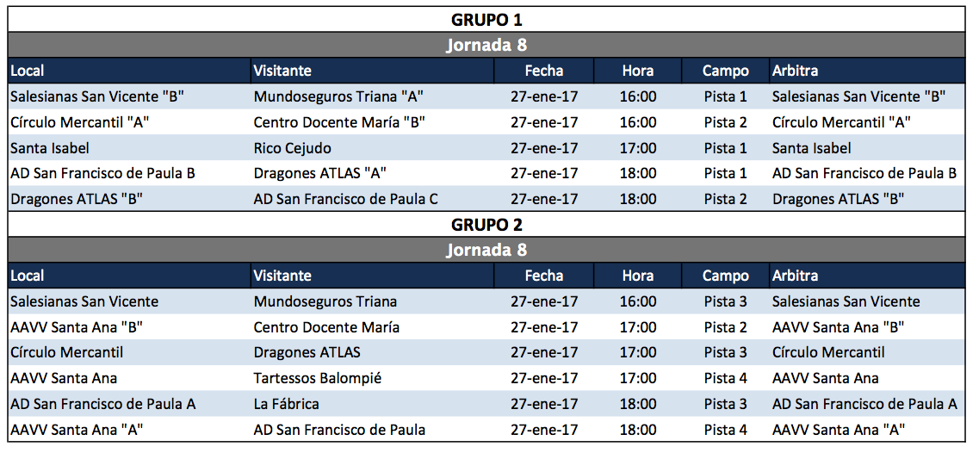Click the Rico Cejudo visitor cell

[x=293, y=148]
